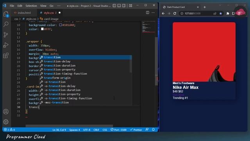Image resolution: width=250 pixels, height=141 pixels.
Task: Bookmark the page with the star icon
Action: coord(221,13)
